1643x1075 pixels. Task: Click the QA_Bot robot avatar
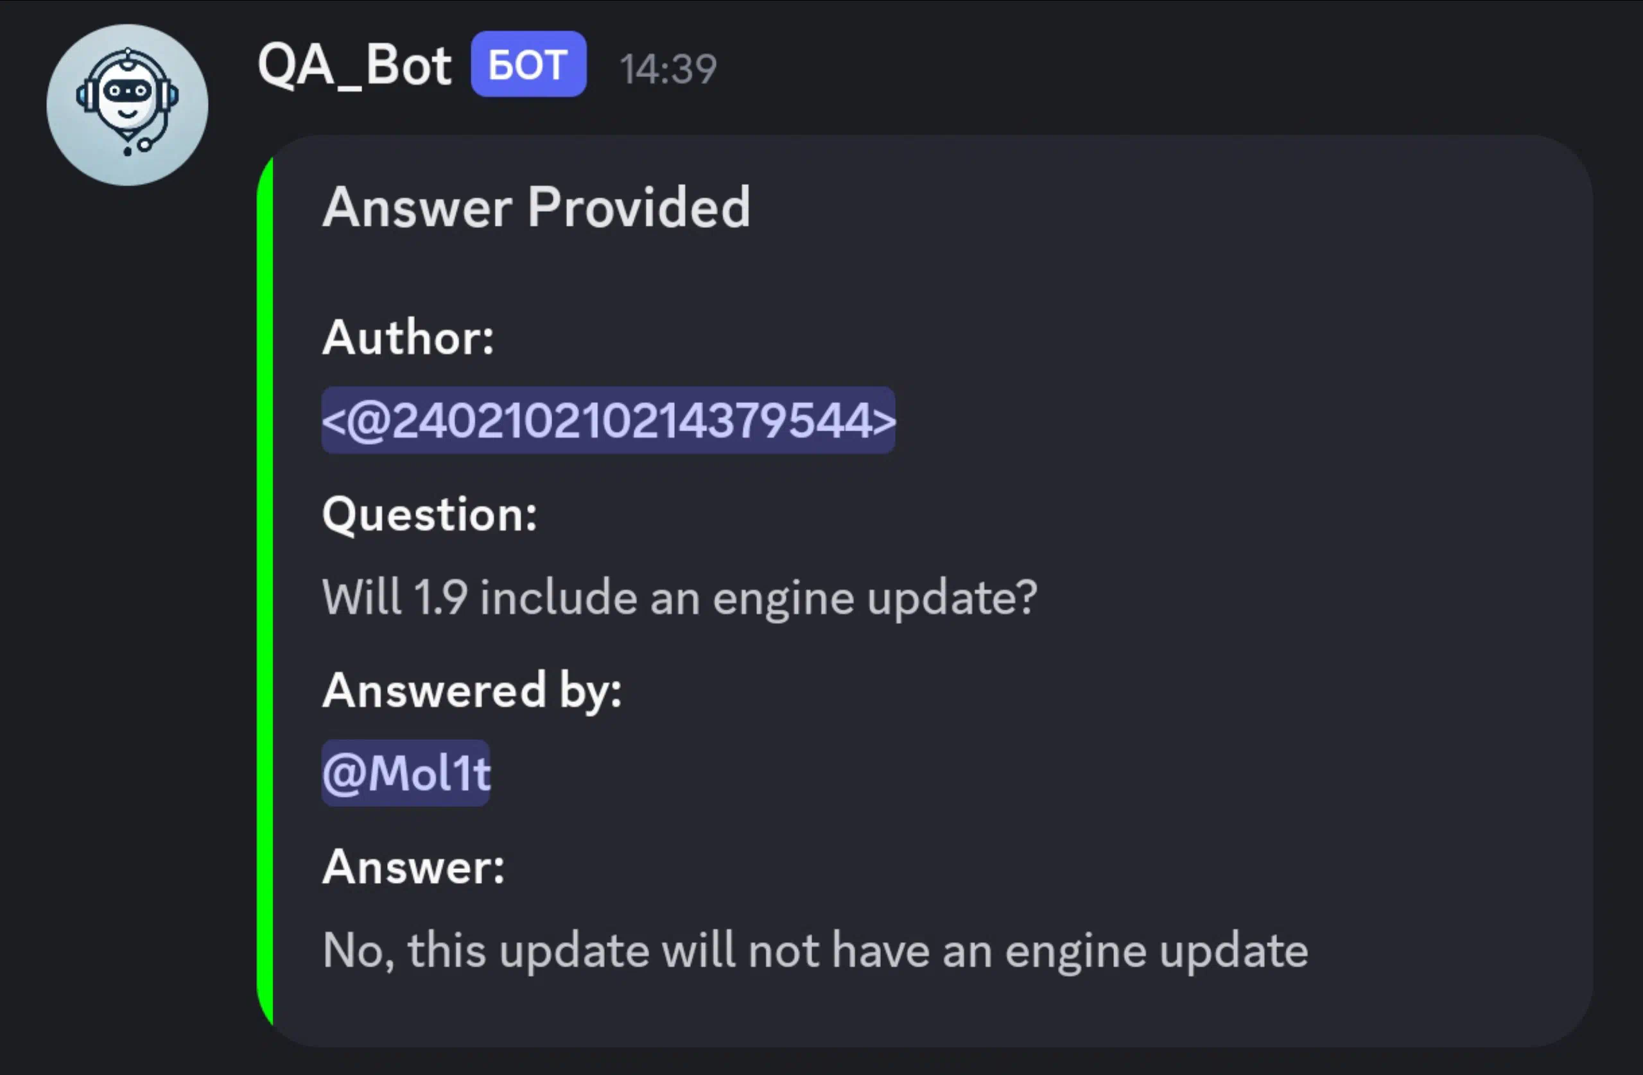[127, 105]
